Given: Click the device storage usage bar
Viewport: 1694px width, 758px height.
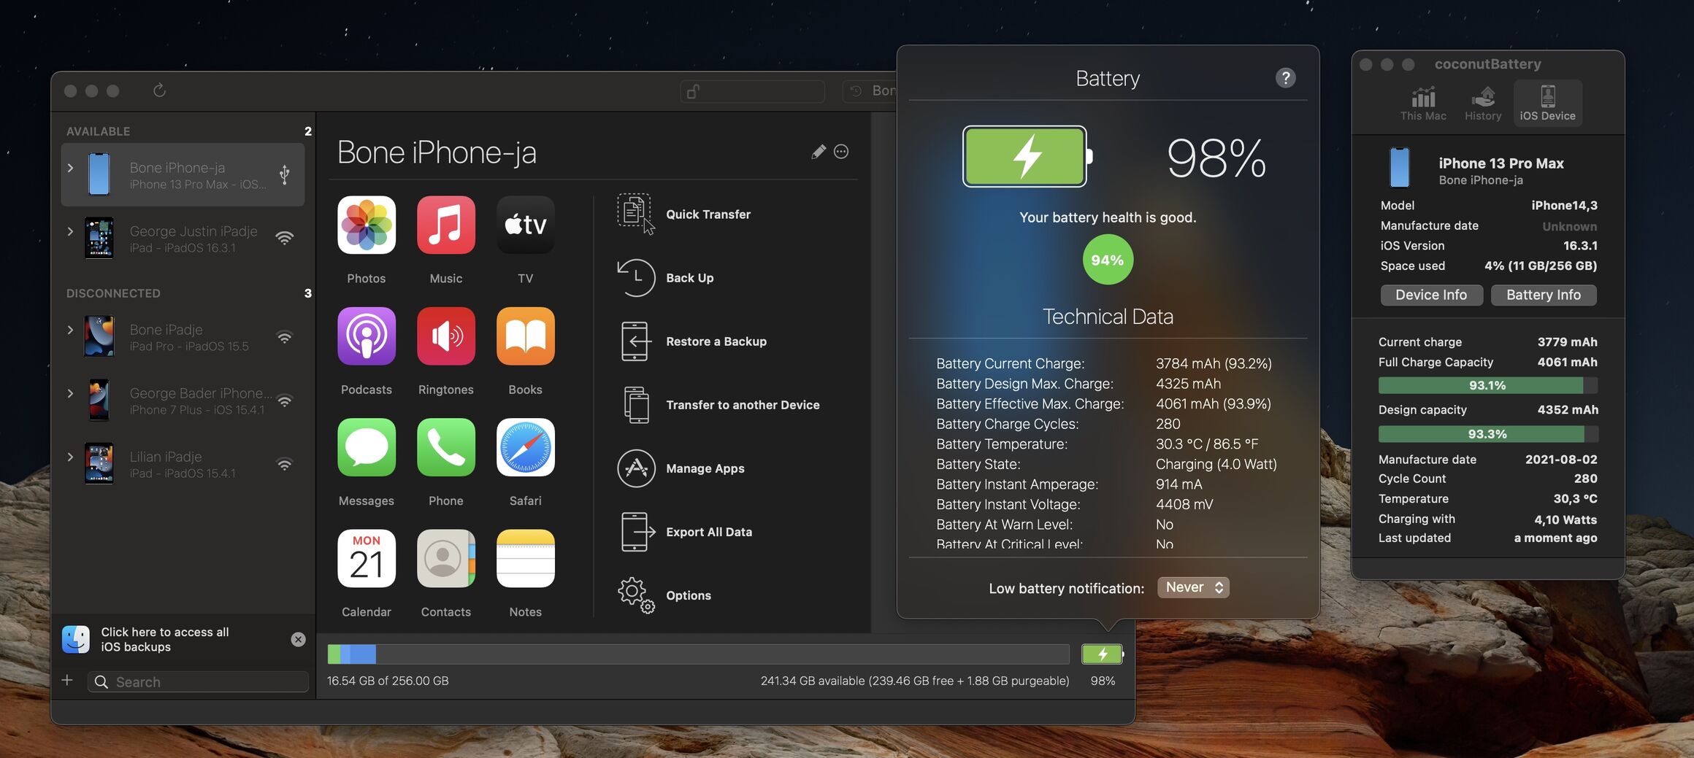Looking at the screenshot, I should 698,654.
